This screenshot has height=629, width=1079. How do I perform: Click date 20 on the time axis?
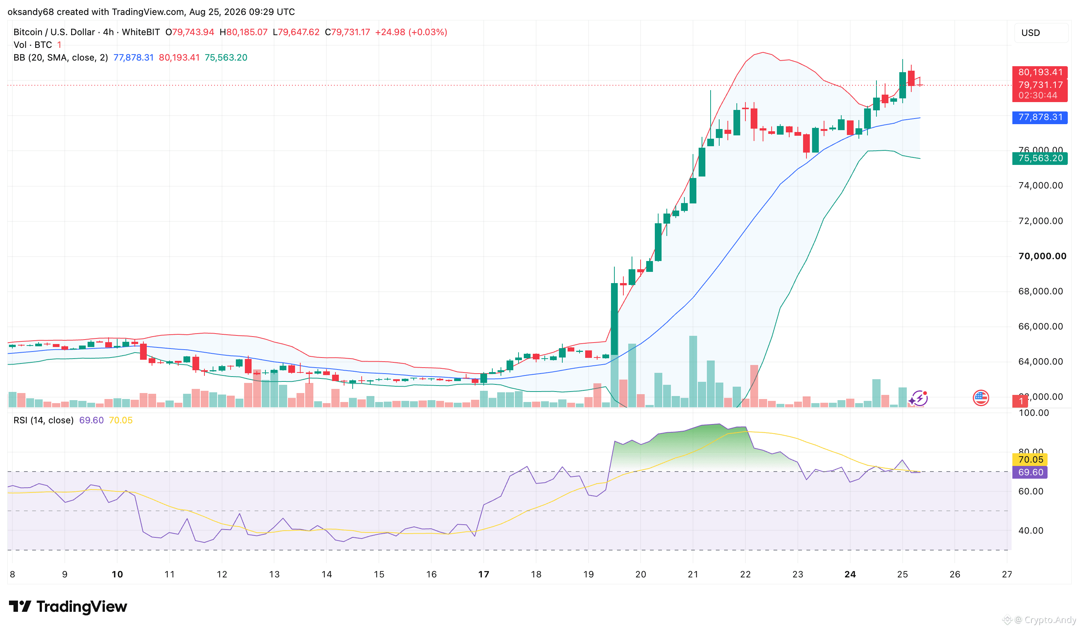click(641, 574)
